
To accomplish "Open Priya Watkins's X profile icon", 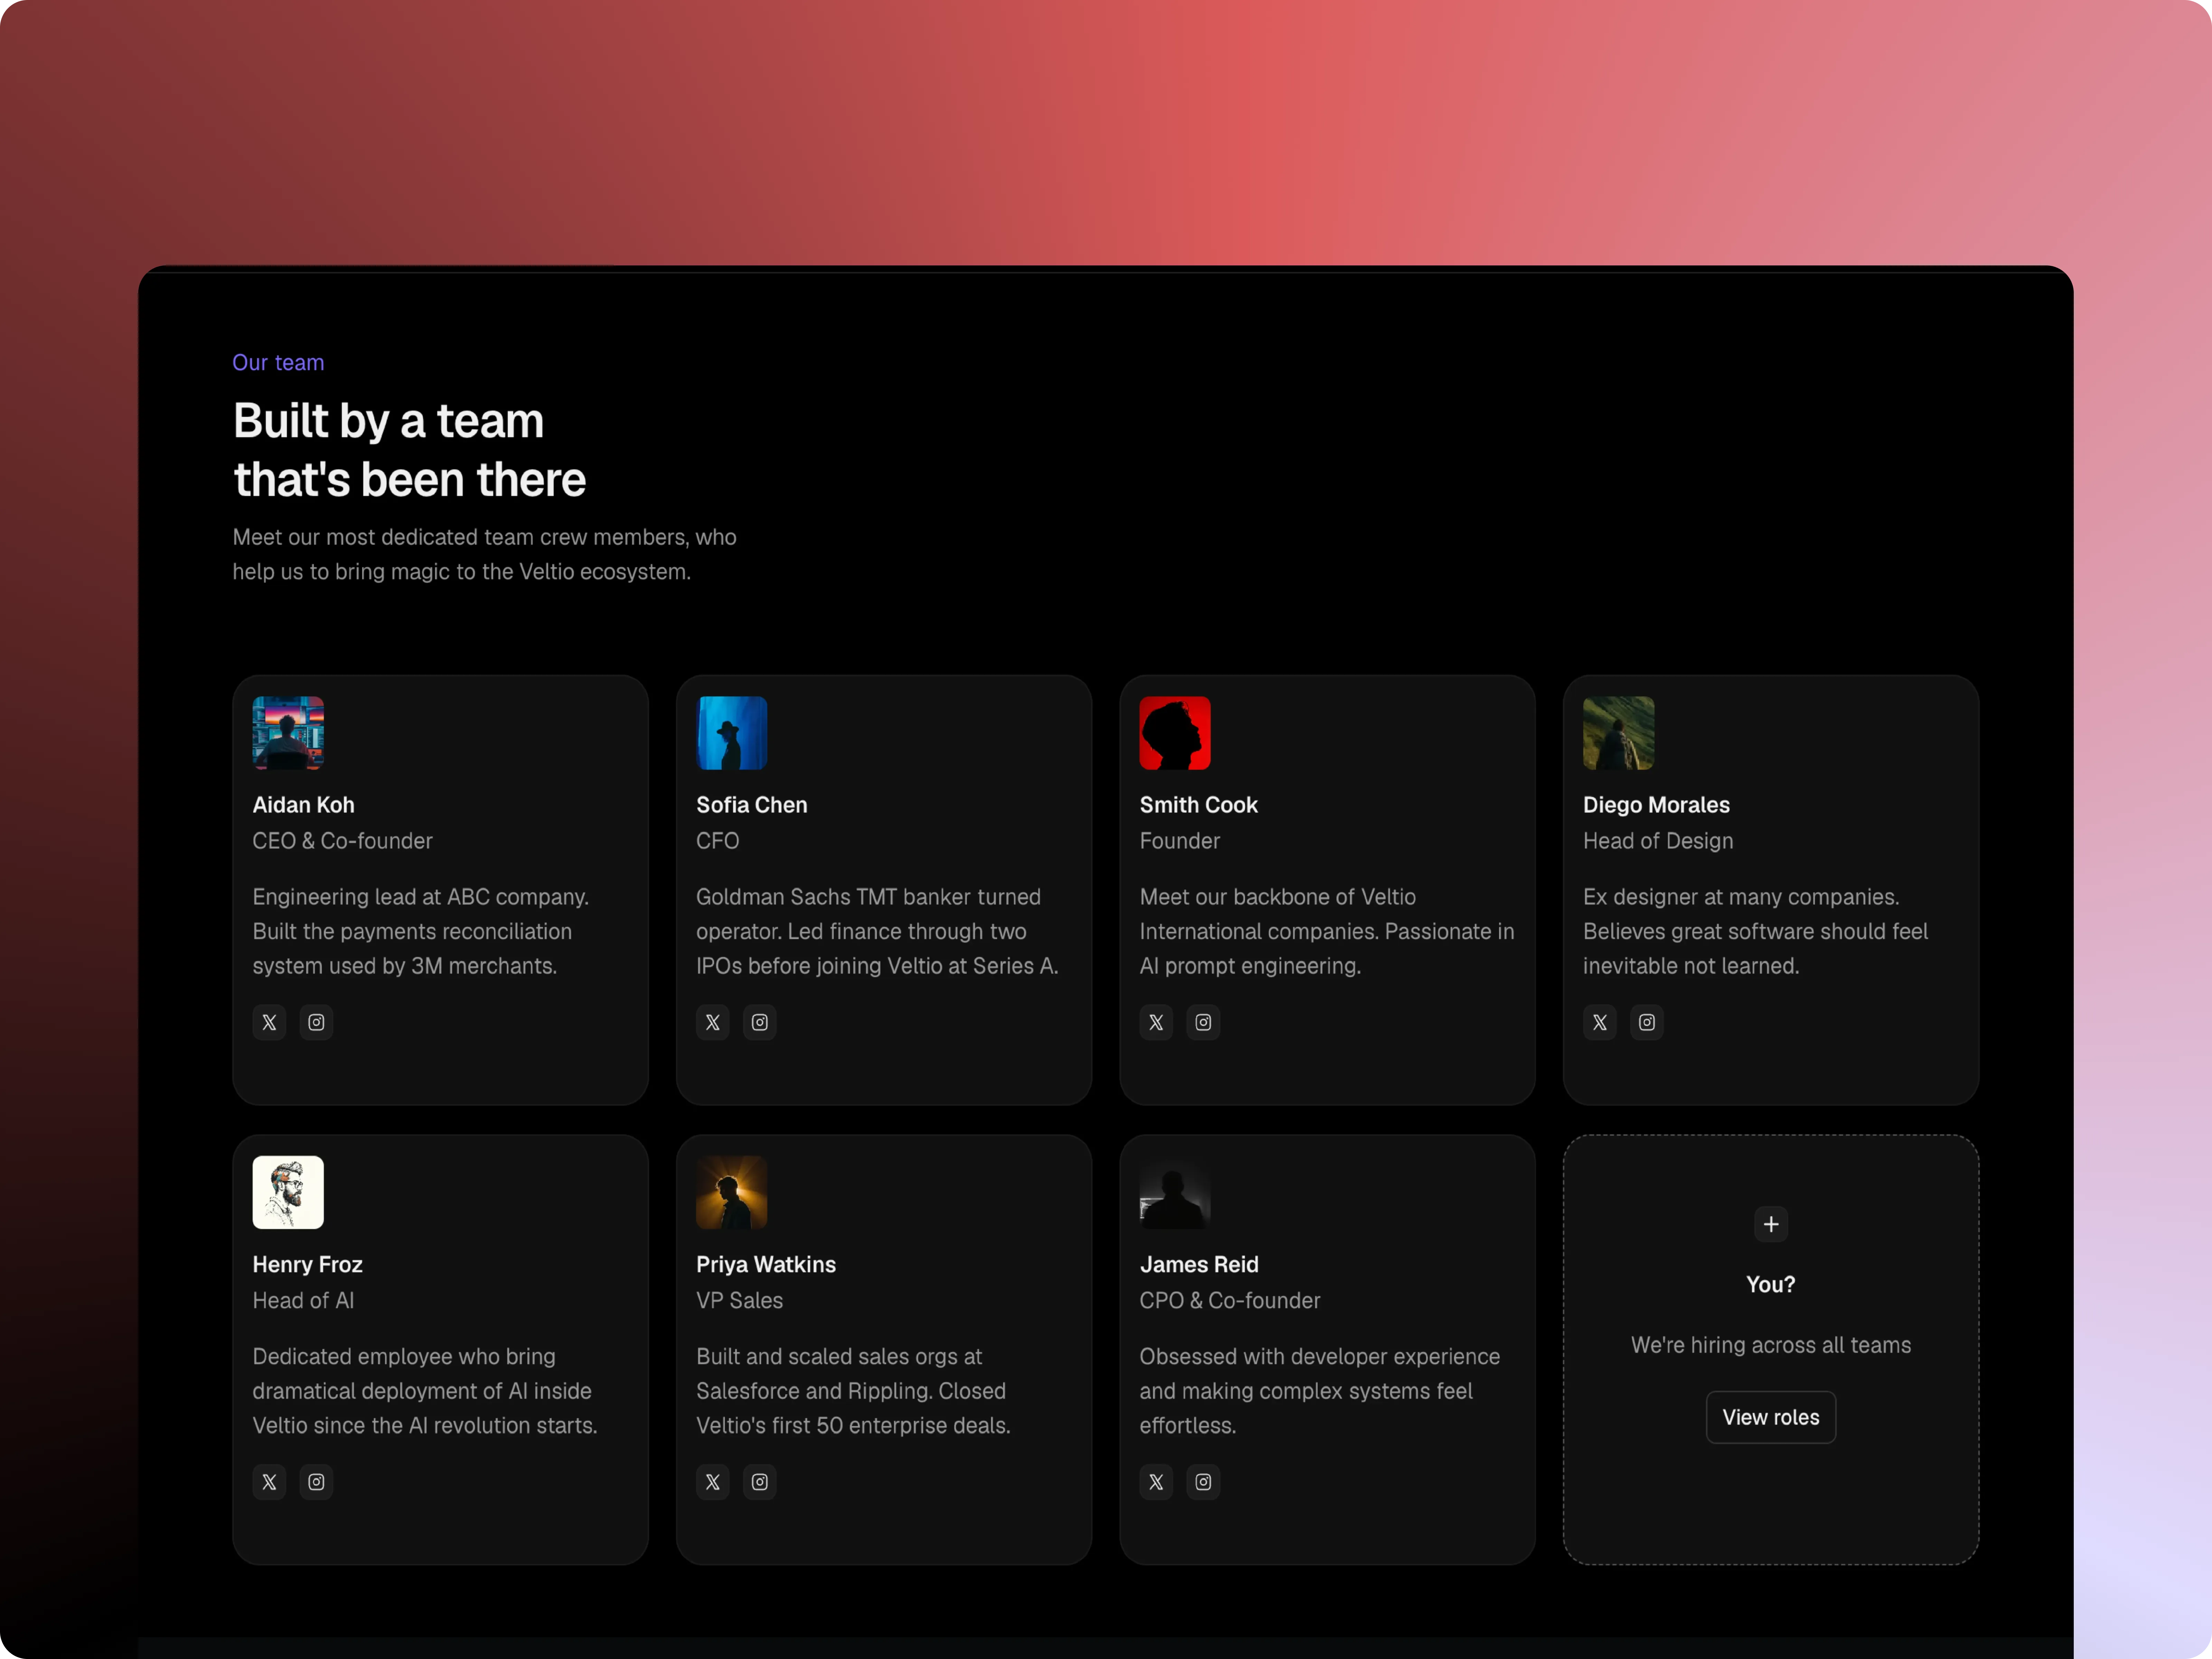I will point(713,1482).
